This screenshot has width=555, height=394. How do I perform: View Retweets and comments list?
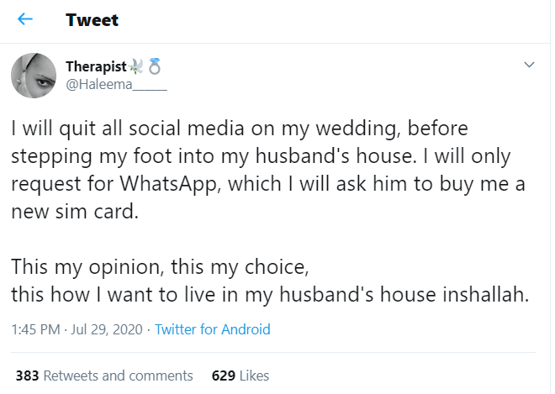click(x=118, y=376)
